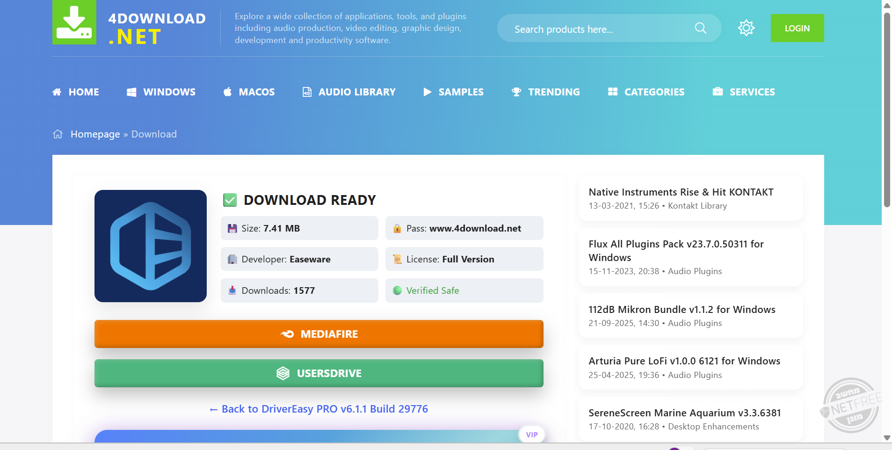Click the audio file icon in navigation
The width and height of the screenshot is (892, 450).
click(x=307, y=92)
